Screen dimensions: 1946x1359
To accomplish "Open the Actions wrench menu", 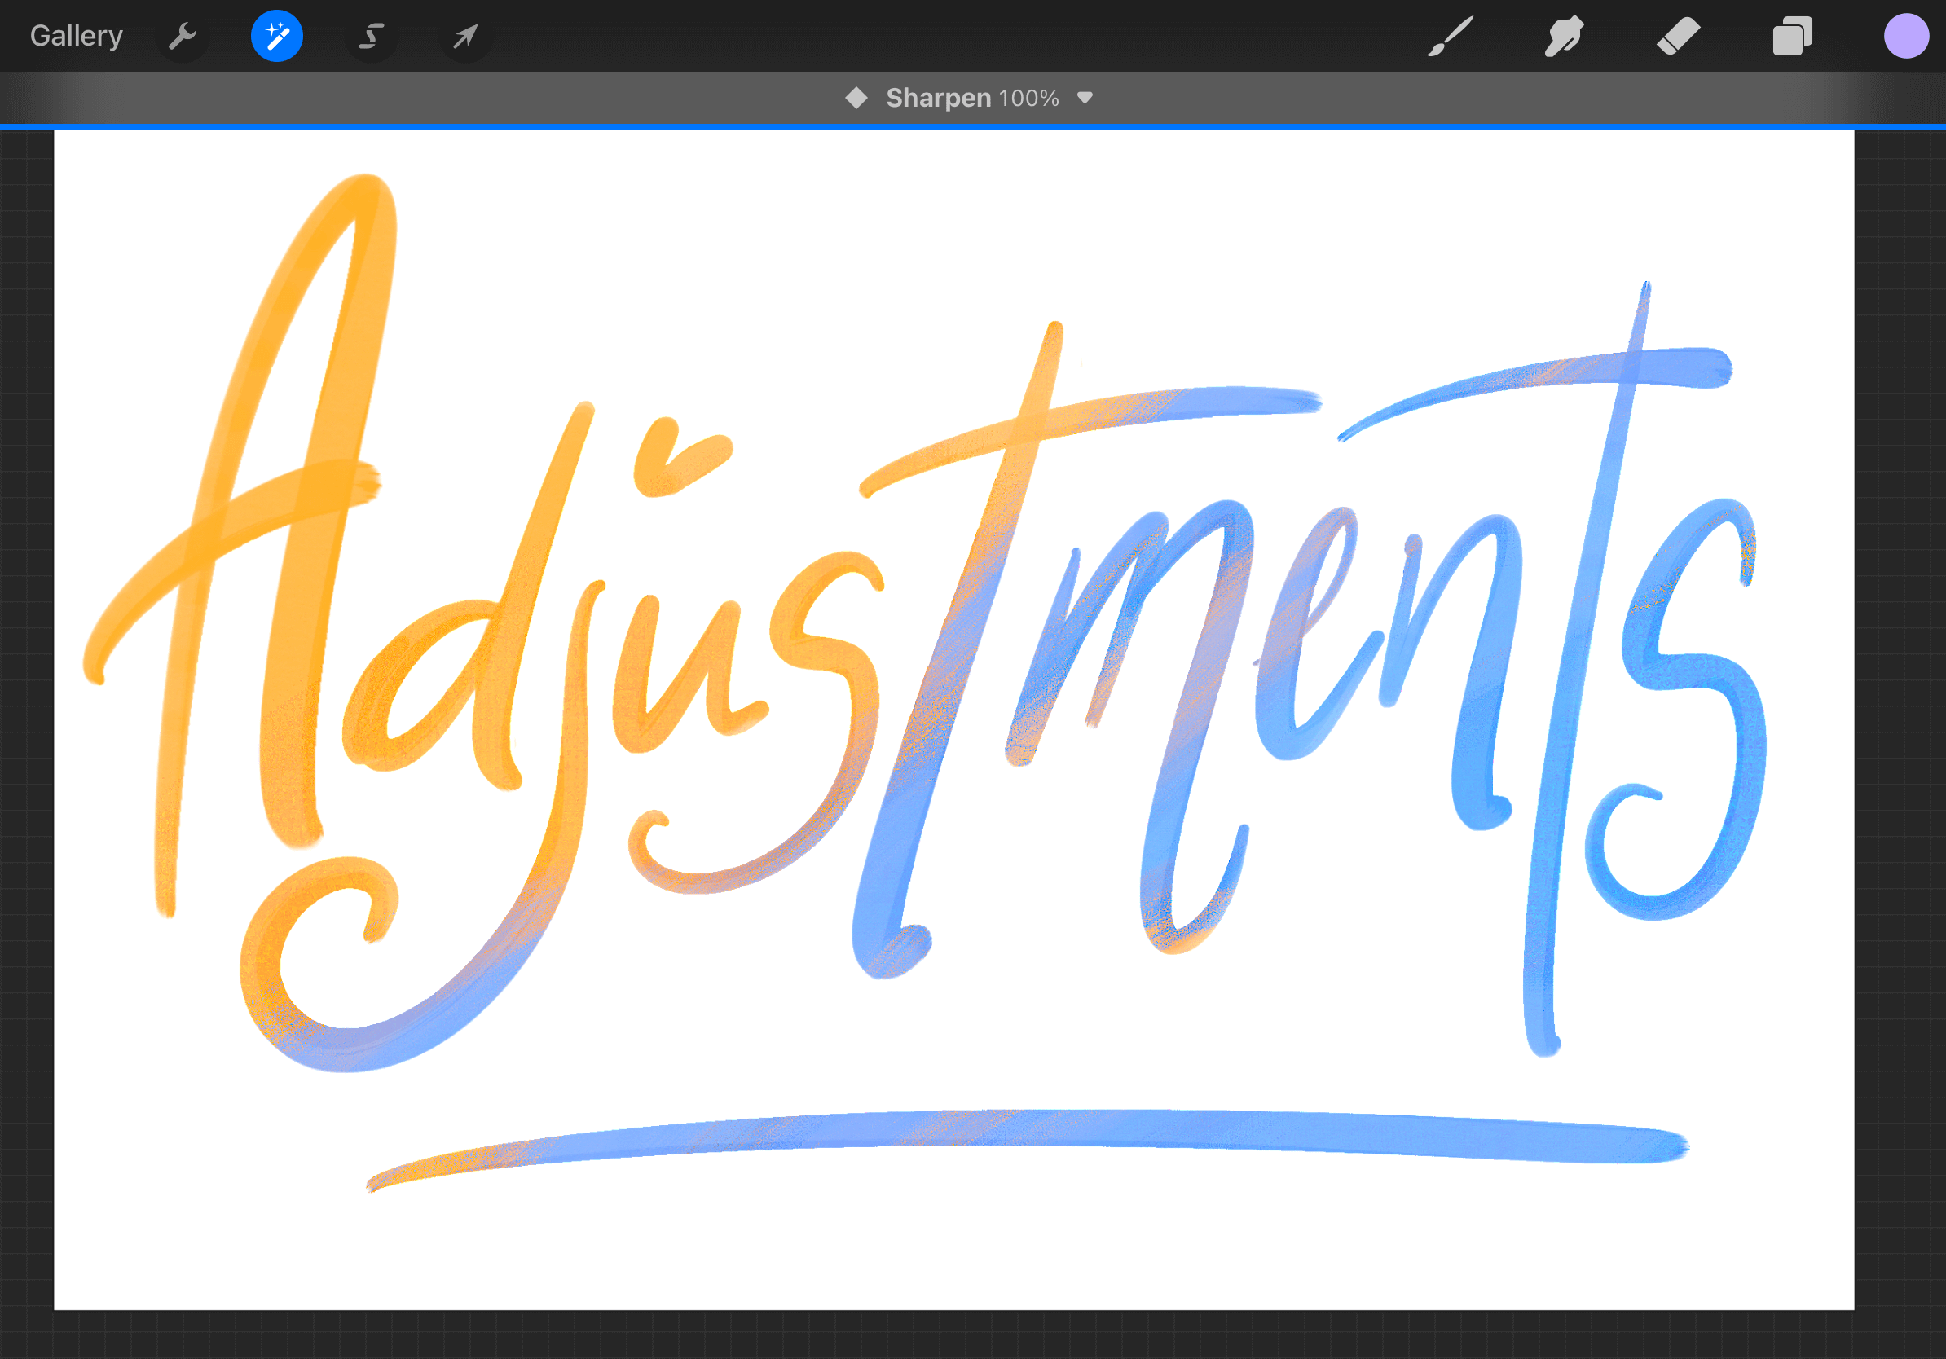I will 183,36.
